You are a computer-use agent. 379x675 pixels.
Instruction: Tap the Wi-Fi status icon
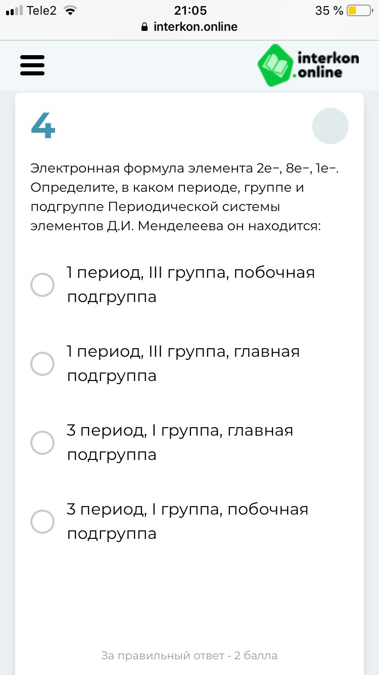(x=70, y=11)
